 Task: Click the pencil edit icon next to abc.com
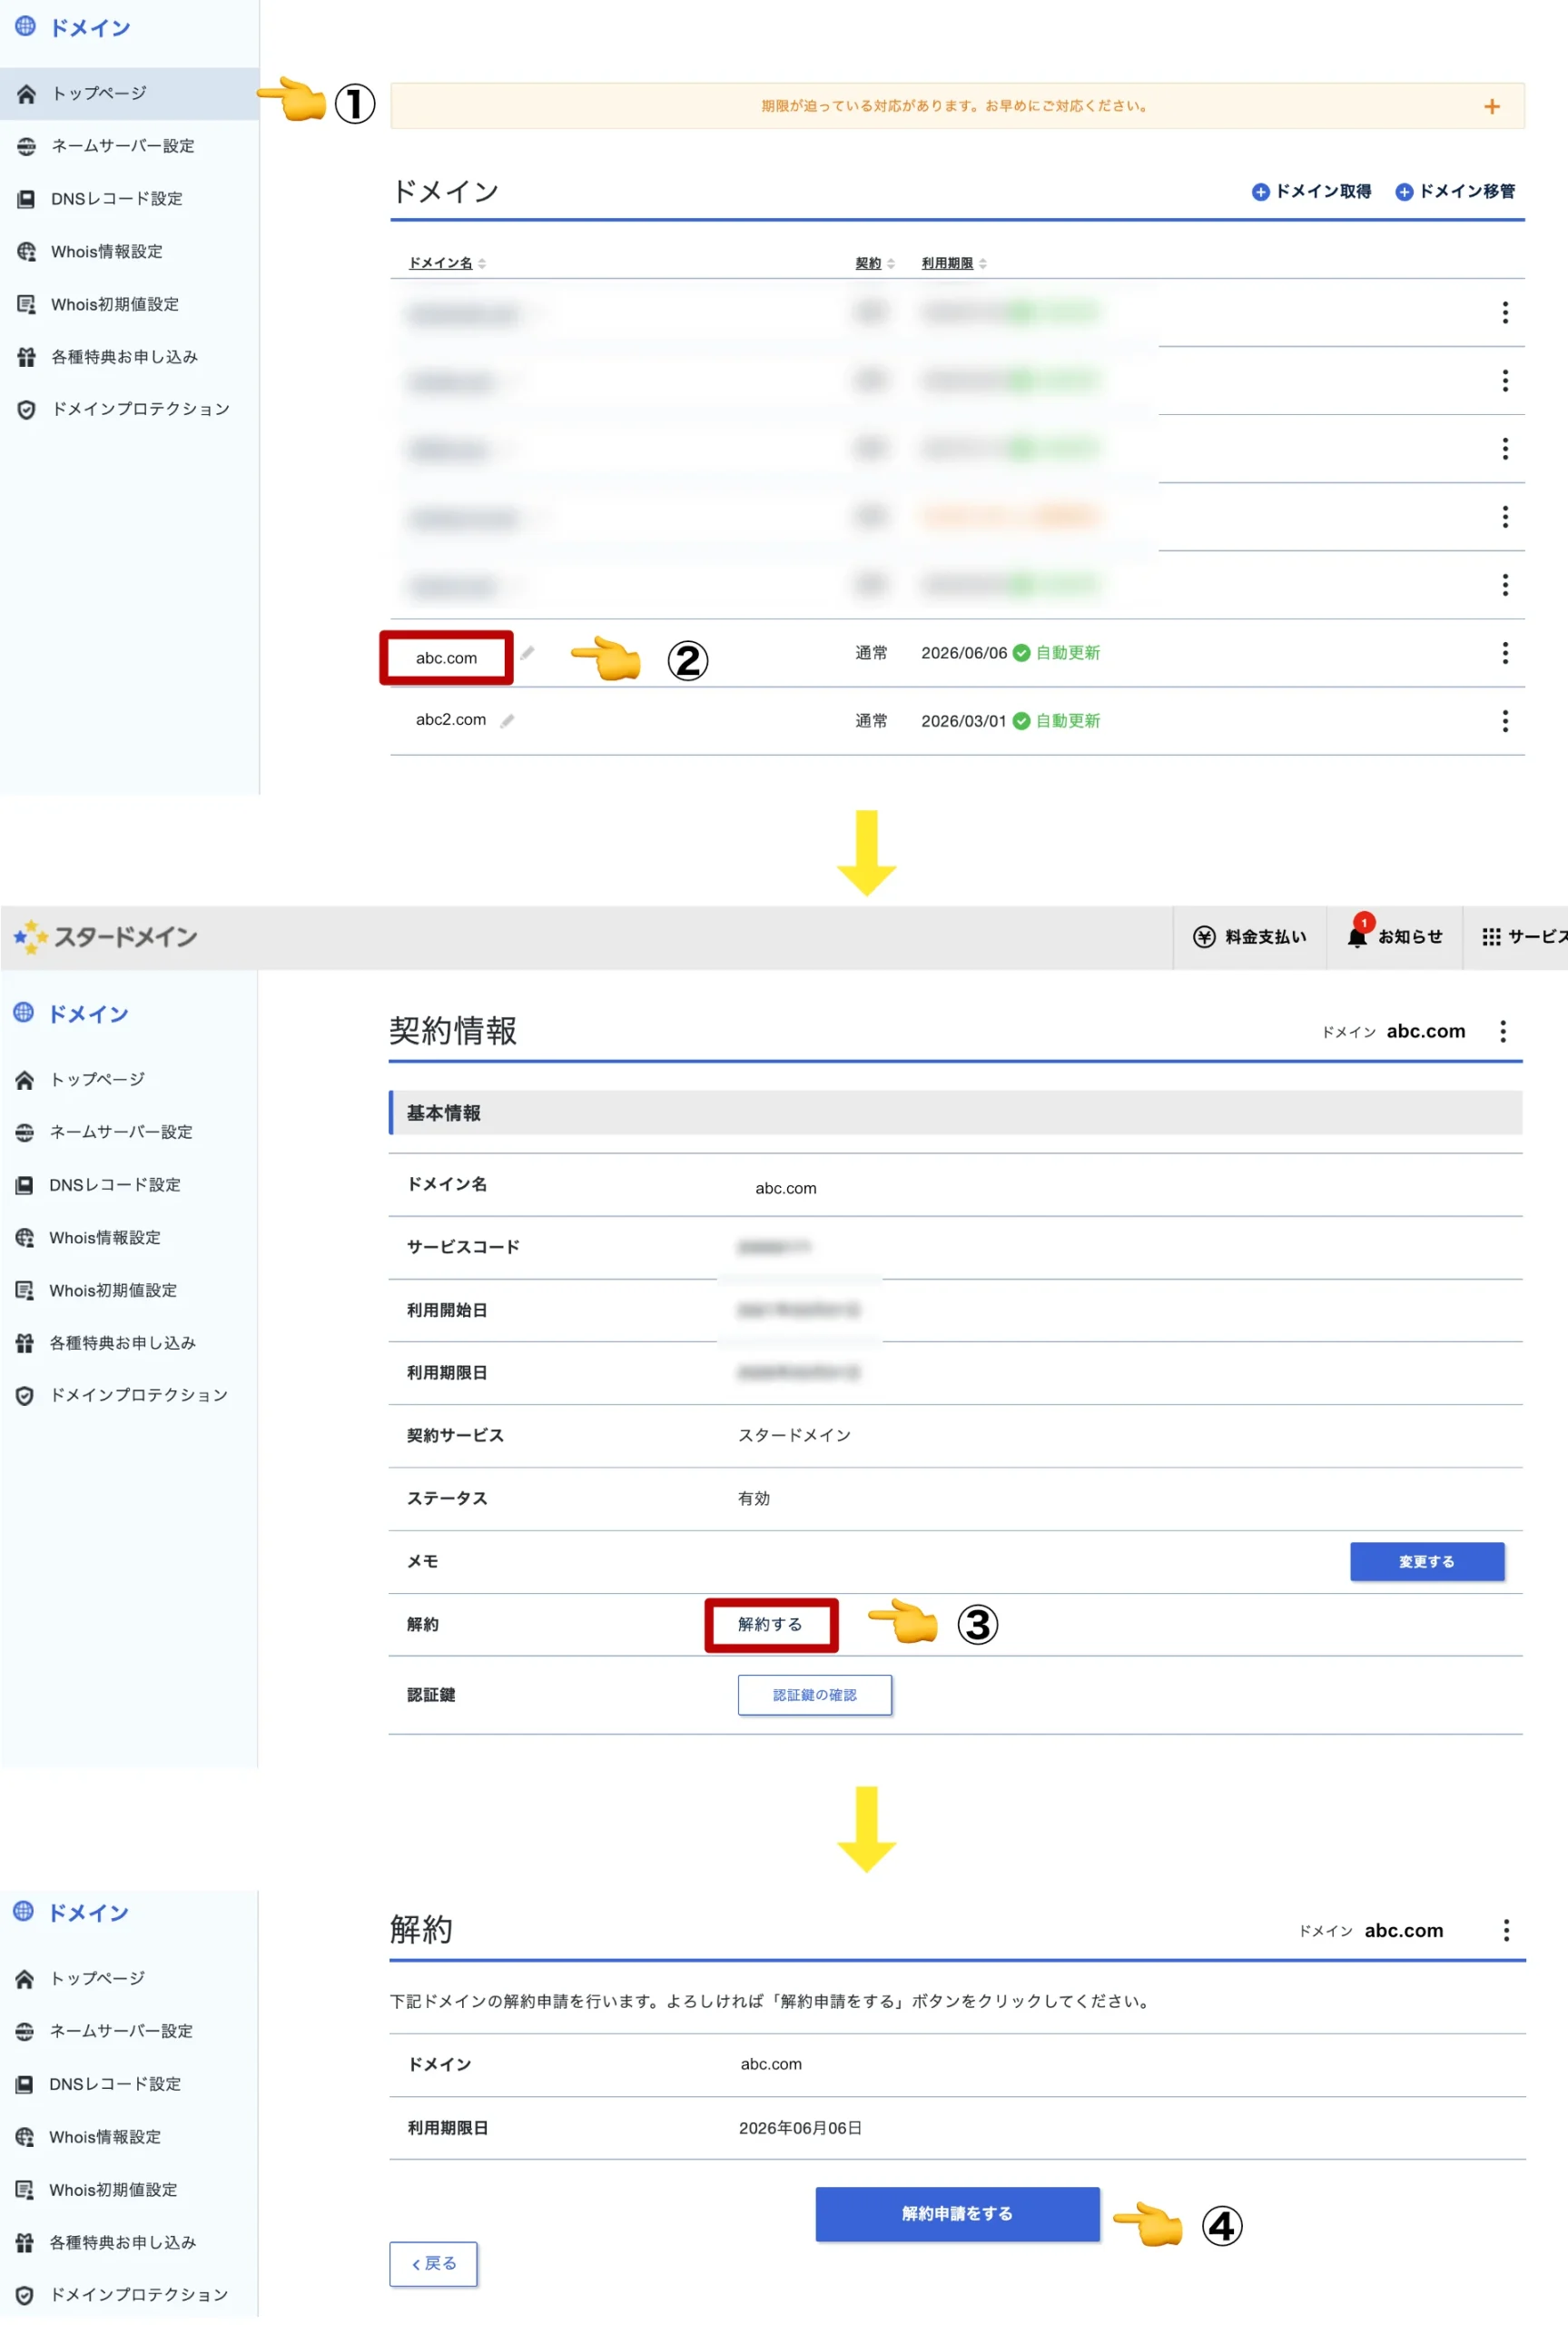pyautogui.click(x=527, y=653)
